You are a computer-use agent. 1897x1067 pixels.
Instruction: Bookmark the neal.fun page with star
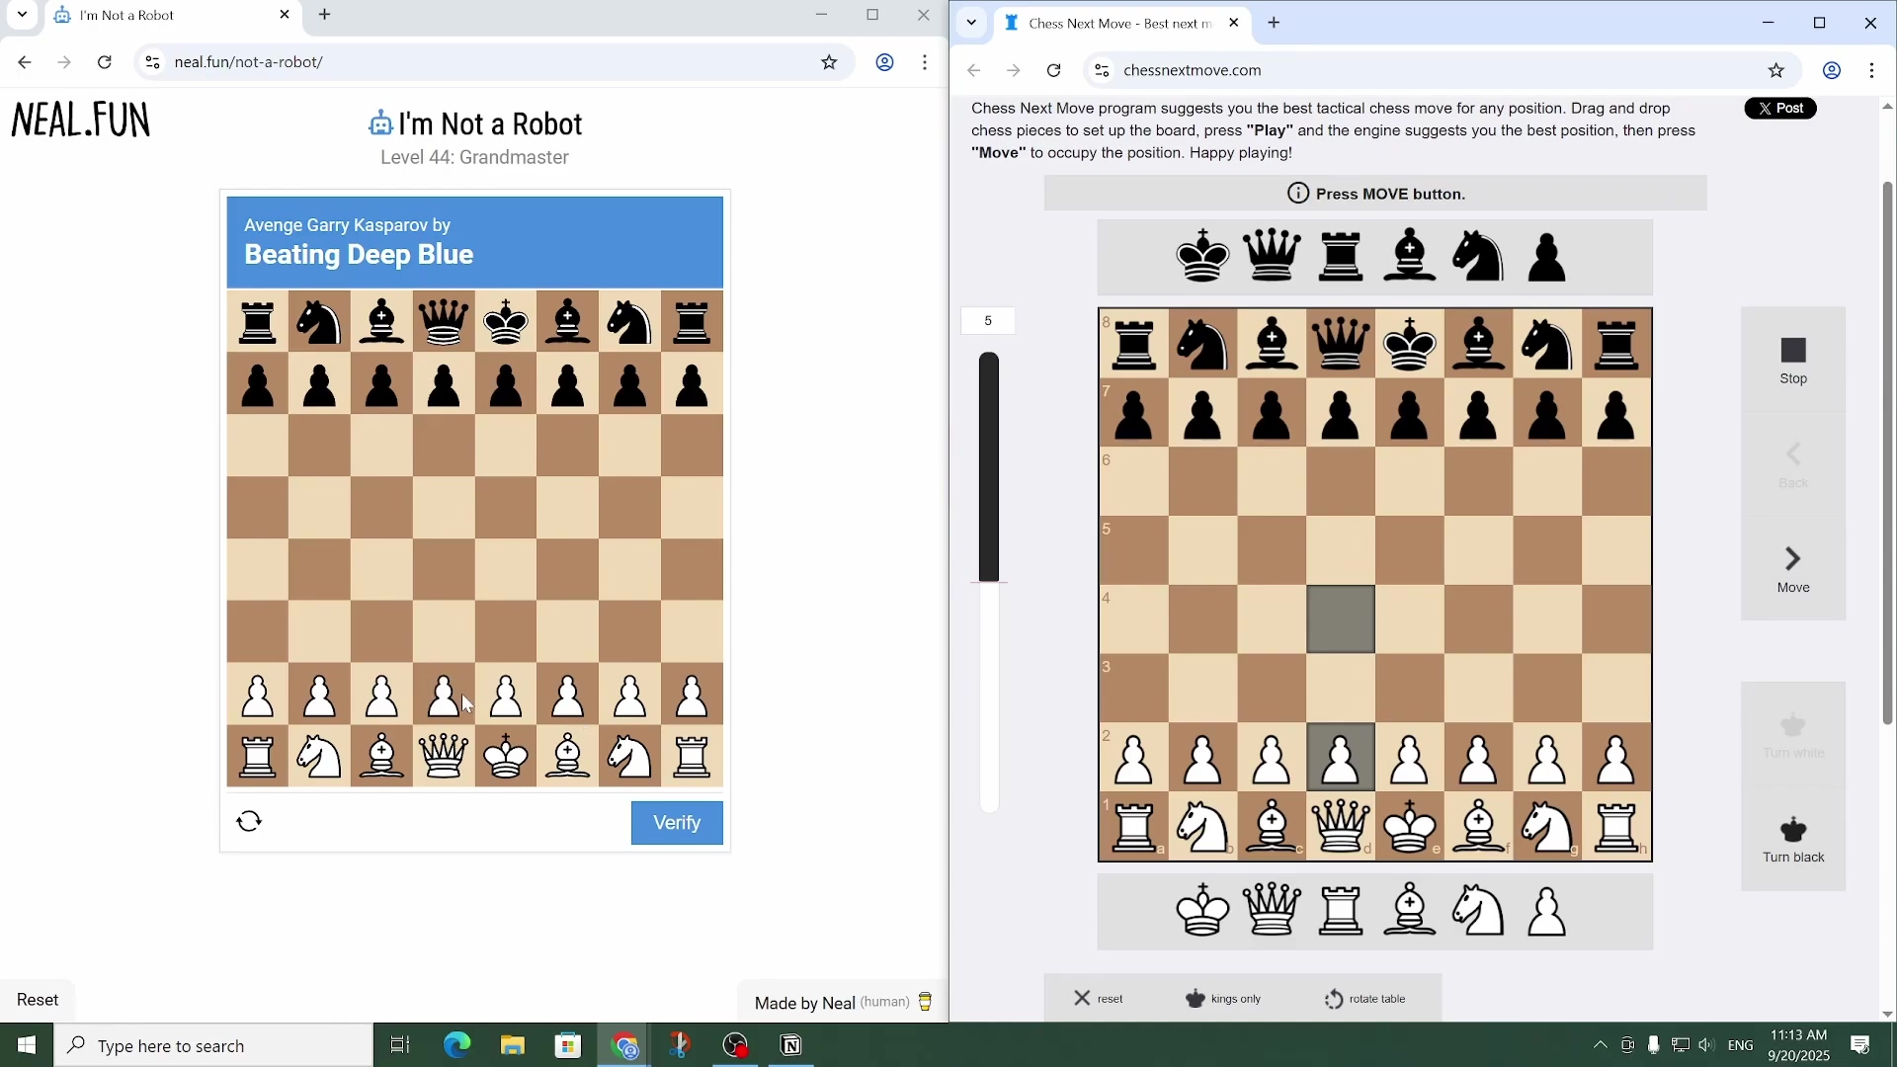coord(829,62)
